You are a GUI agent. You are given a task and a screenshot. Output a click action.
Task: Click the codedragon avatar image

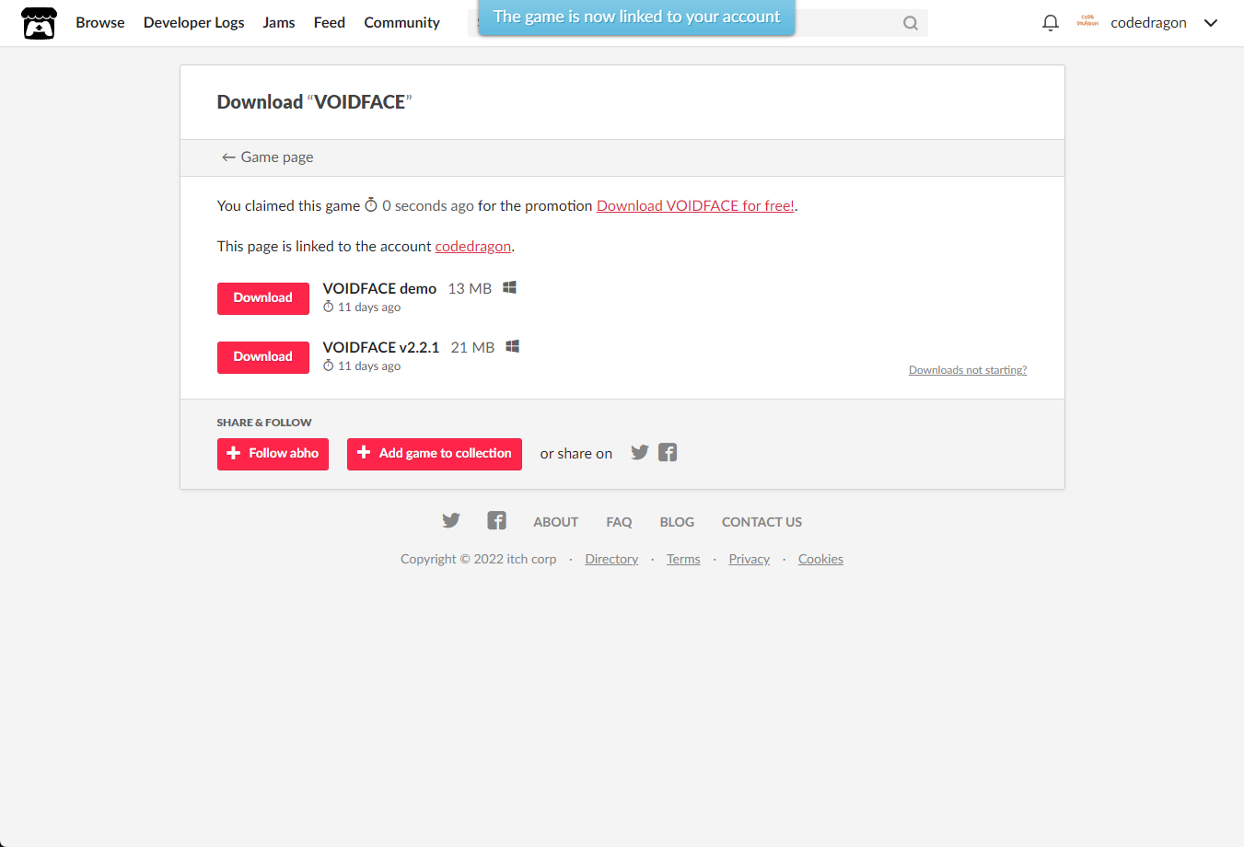click(x=1087, y=22)
